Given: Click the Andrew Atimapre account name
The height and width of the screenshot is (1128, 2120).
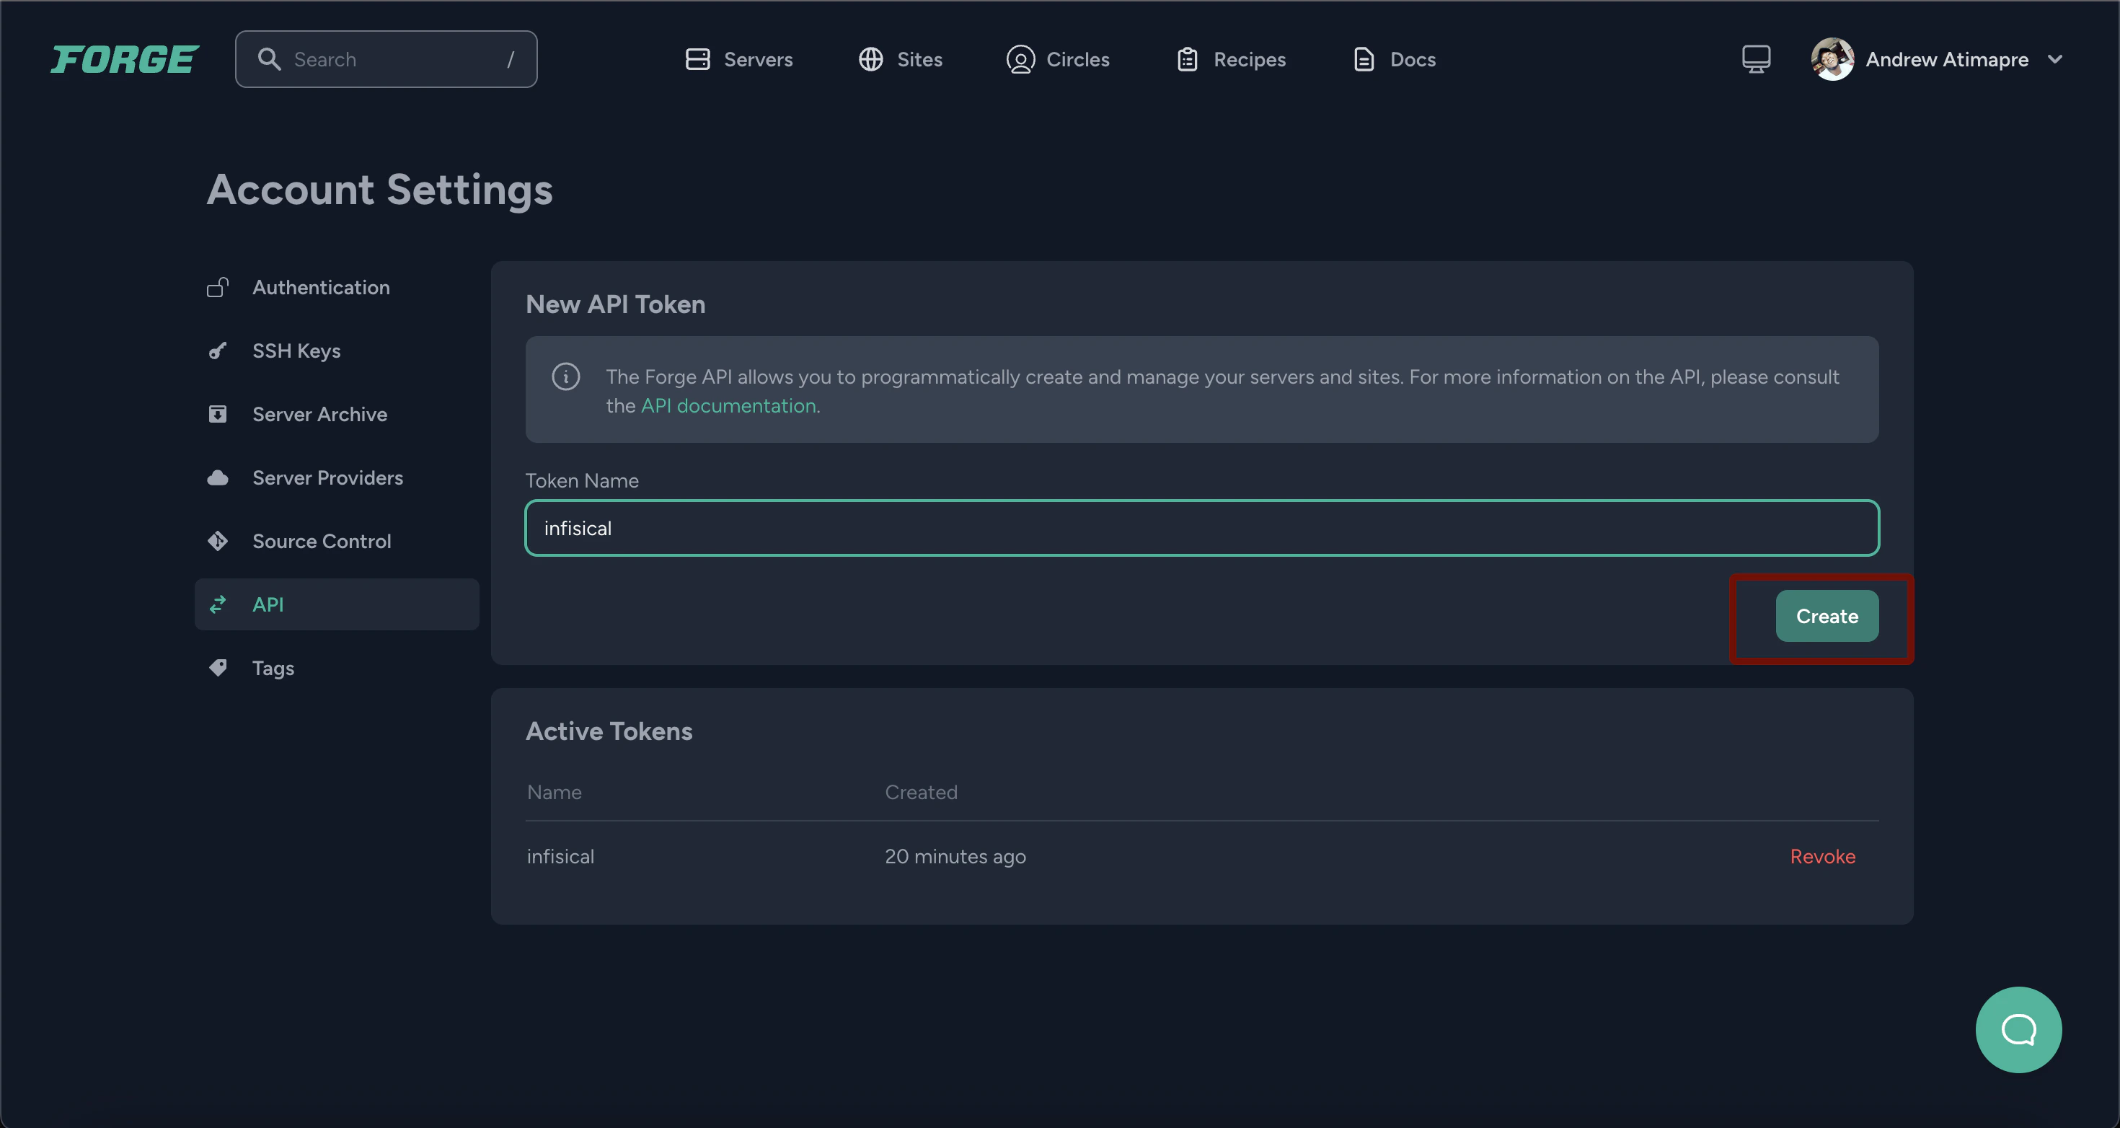Looking at the screenshot, I should [x=1946, y=59].
